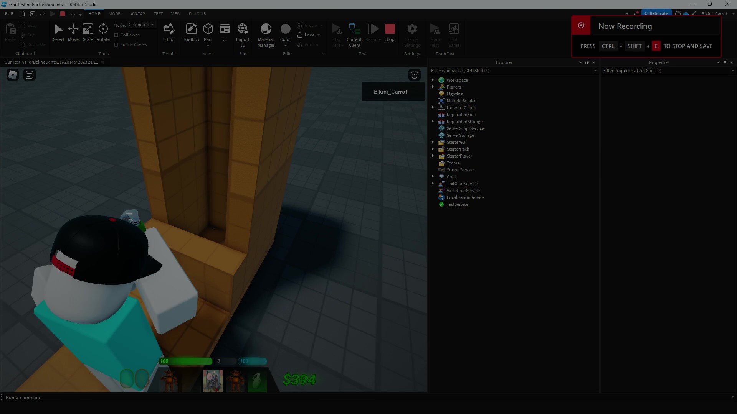Open the PLUGINS ribbon tab

pyautogui.click(x=197, y=14)
